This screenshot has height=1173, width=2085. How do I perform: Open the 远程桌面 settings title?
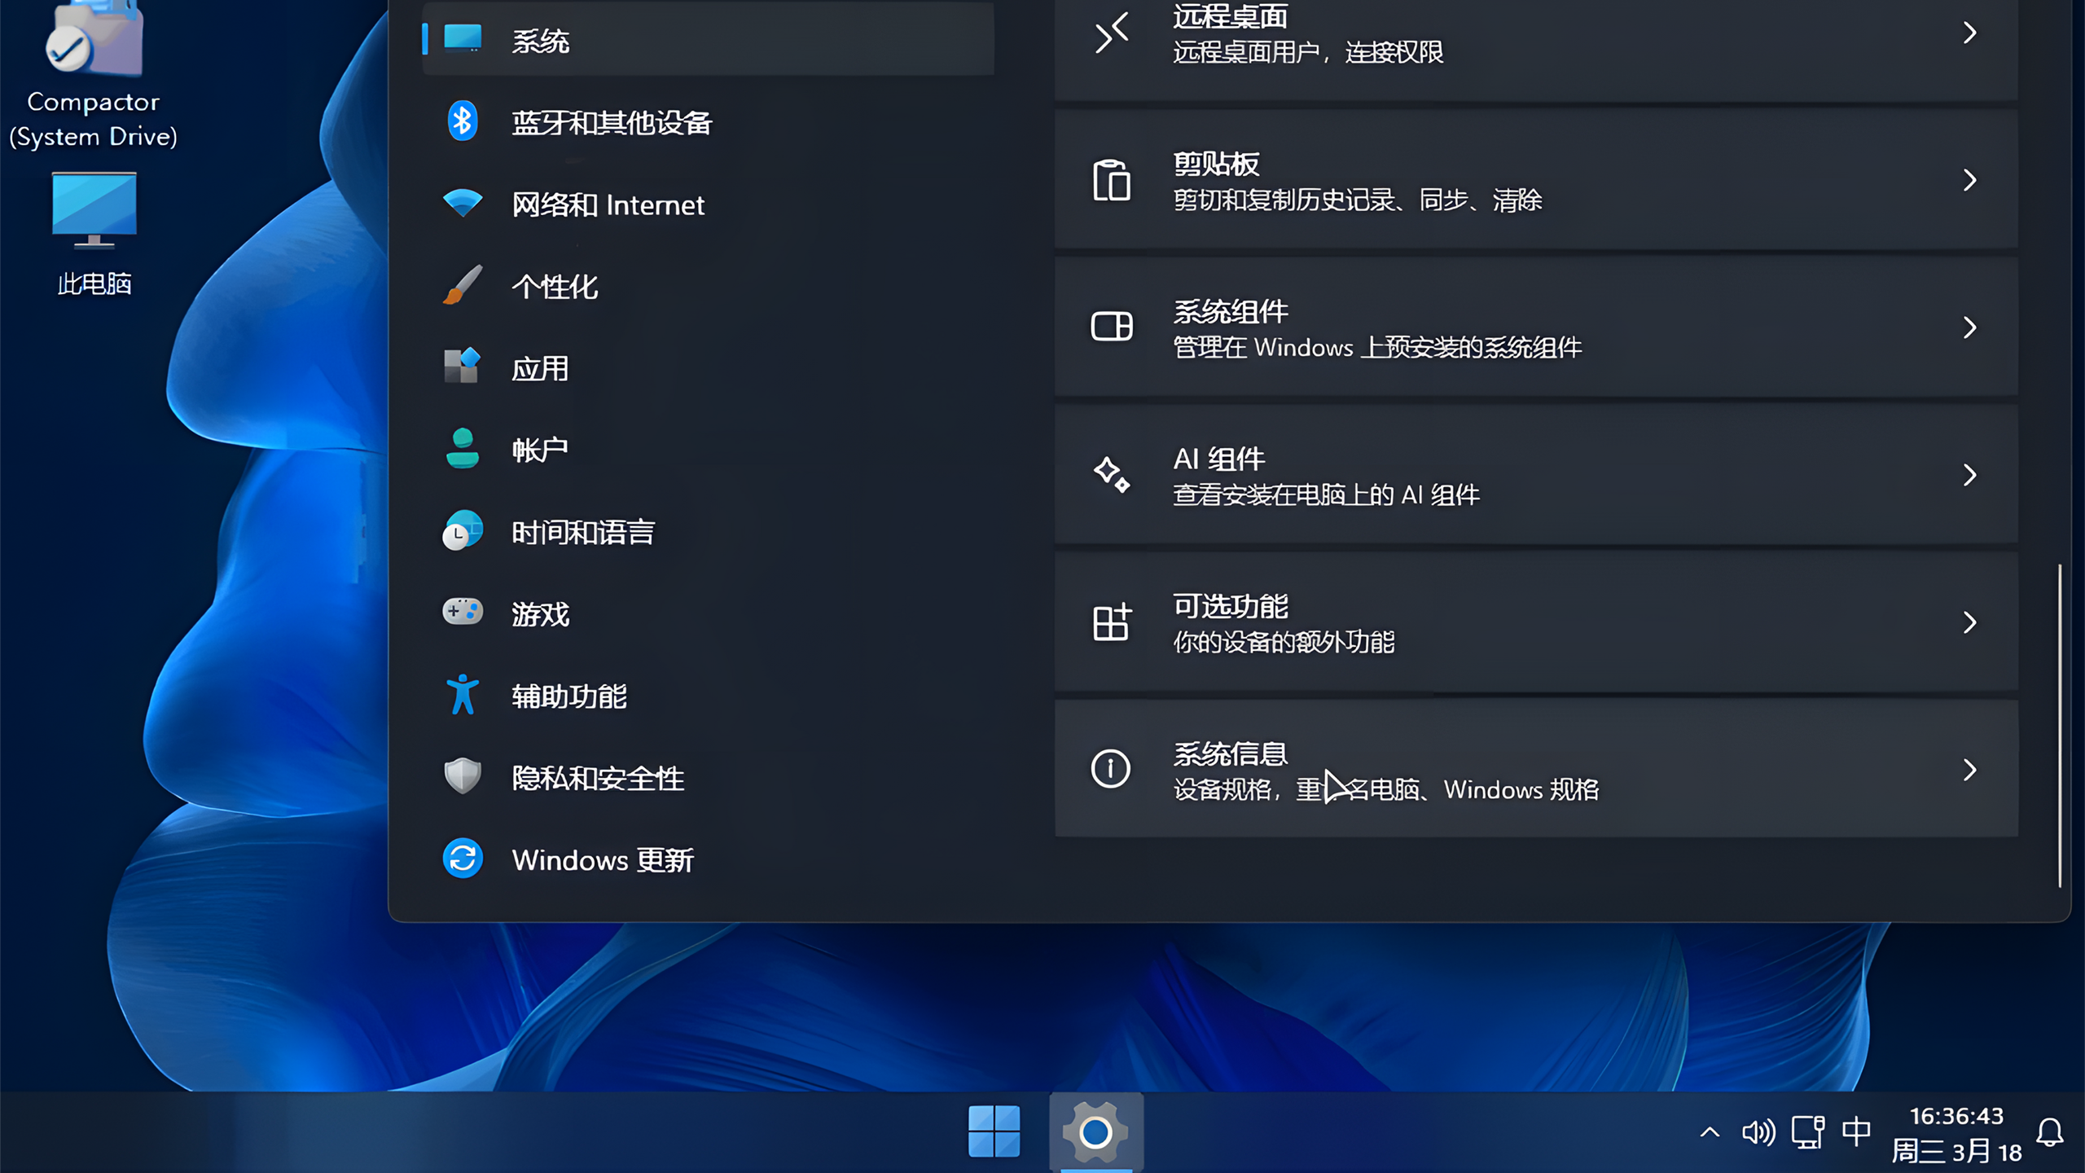[1230, 16]
